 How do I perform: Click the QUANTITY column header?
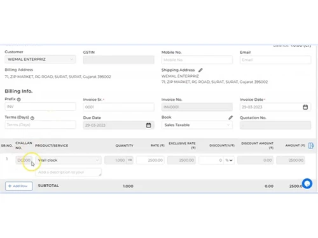pos(124,145)
